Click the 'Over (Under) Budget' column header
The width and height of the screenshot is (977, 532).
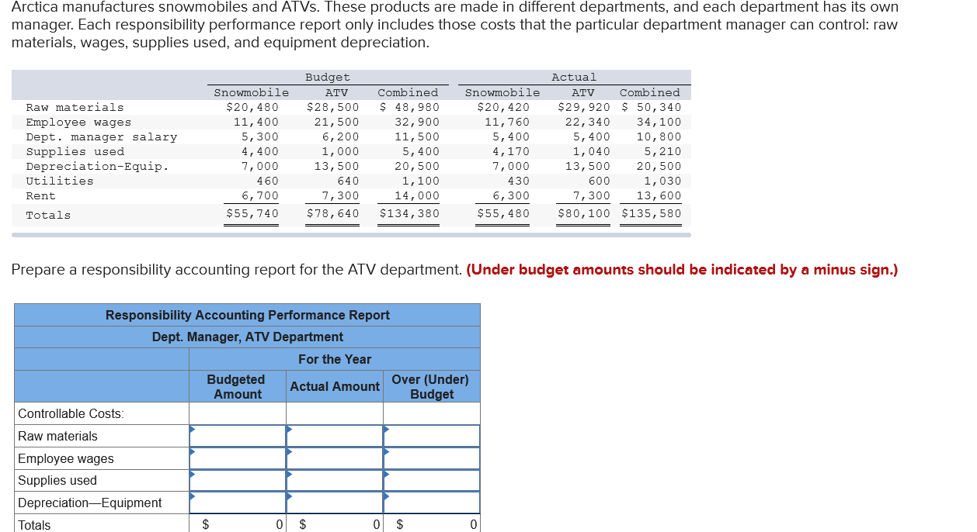coord(430,386)
